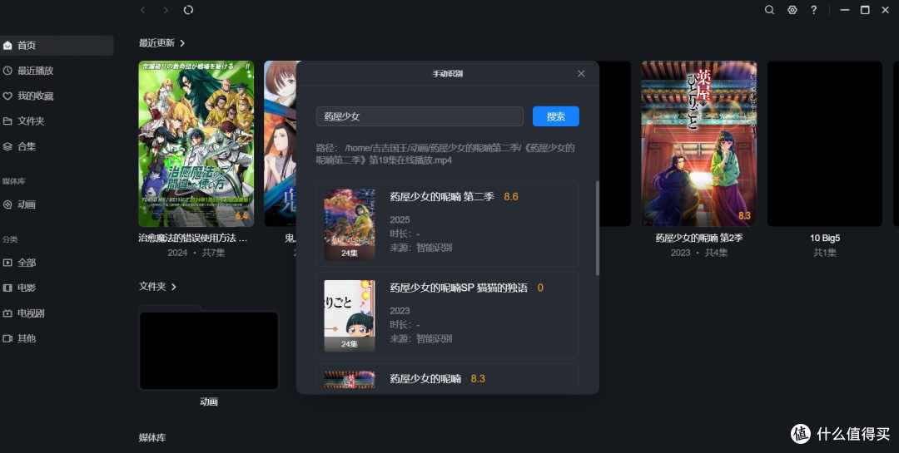This screenshot has height=453, width=899.
Task: Click title 治愈魔法的错误使用方法 under poster
Action: (193, 238)
